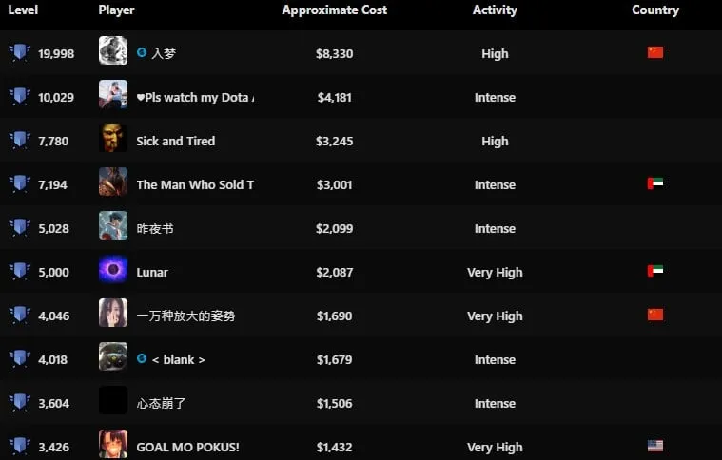Click Sick and Tired's golden mask avatar
722x460 pixels.
tap(113, 138)
